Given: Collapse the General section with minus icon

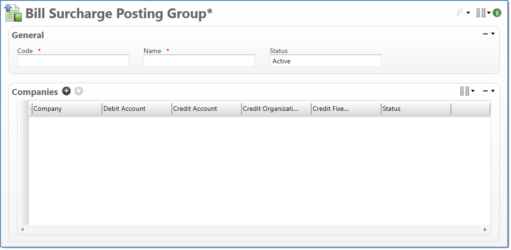Looking at the screenshot, I should [x=485, y=34].
